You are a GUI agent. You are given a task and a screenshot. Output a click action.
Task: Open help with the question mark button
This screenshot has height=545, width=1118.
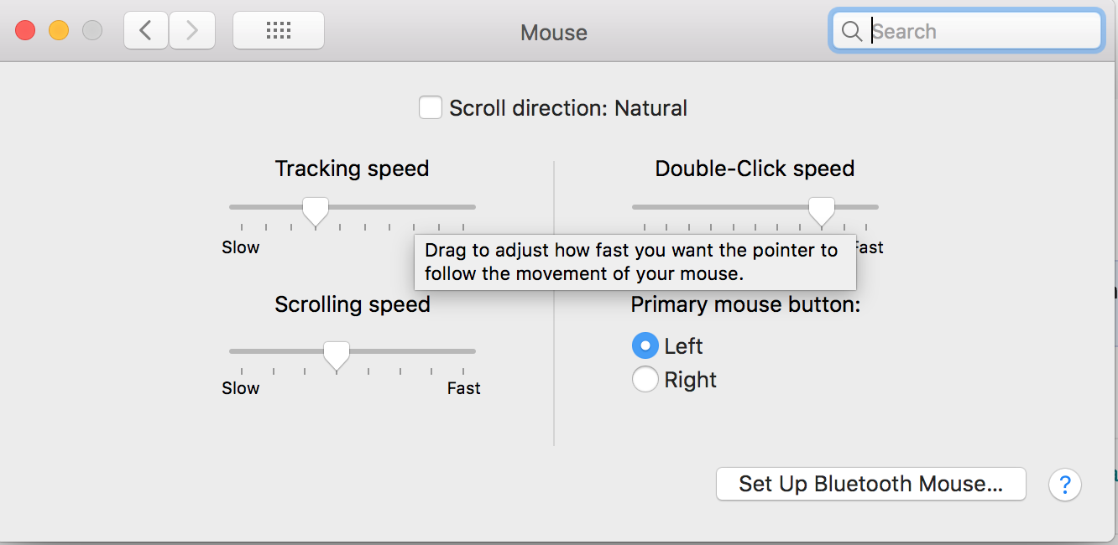(1064, 484)
